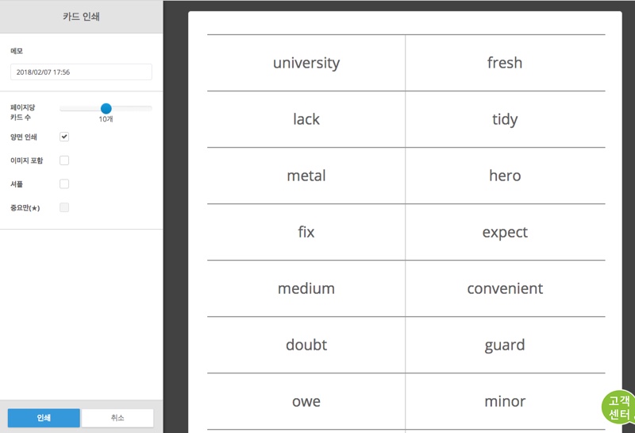Click the cards-per-page slider handle
Screen dimensions: 635x433
pos(106,108)
